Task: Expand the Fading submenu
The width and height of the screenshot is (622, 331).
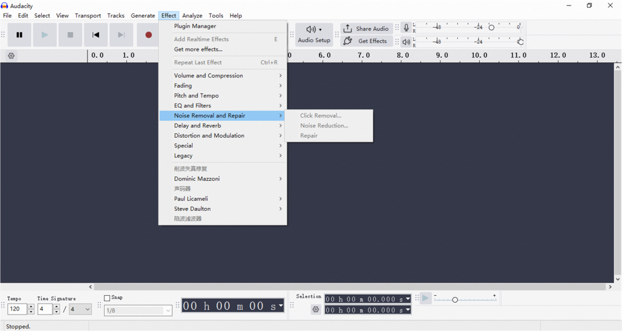Action: [222, 85]
